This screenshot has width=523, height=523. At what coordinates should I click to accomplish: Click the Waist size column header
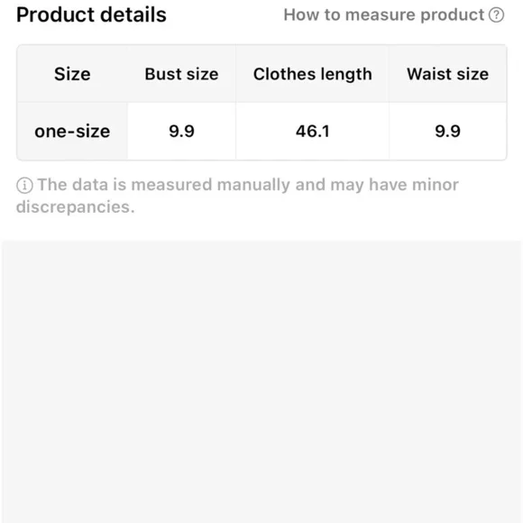click(x=447, y=74)
